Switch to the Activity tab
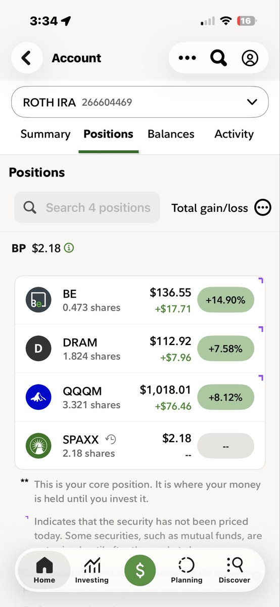 pyautogui.click(x=234, y=134)
